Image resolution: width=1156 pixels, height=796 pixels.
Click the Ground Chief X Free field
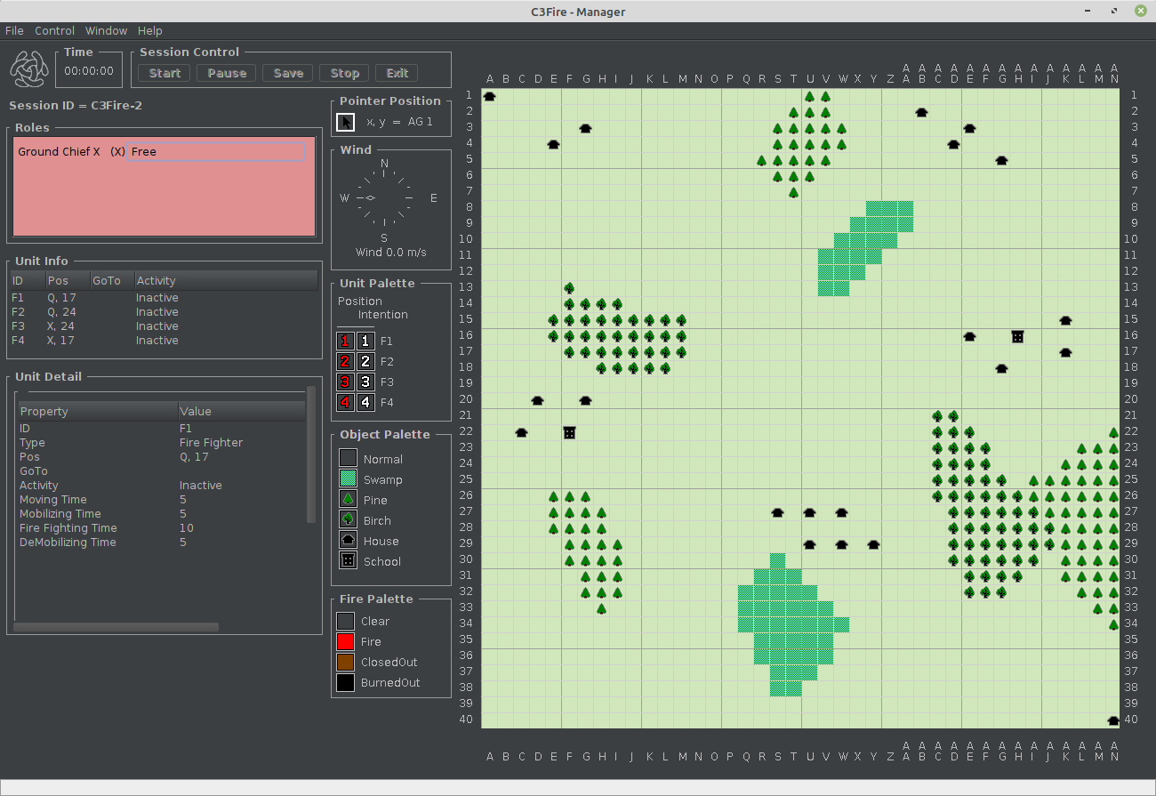coord(216,152)
